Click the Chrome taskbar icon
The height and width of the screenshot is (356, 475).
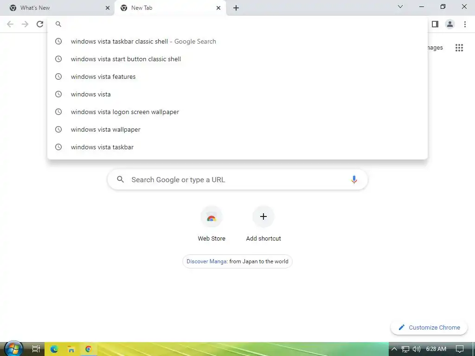[88, 349]
